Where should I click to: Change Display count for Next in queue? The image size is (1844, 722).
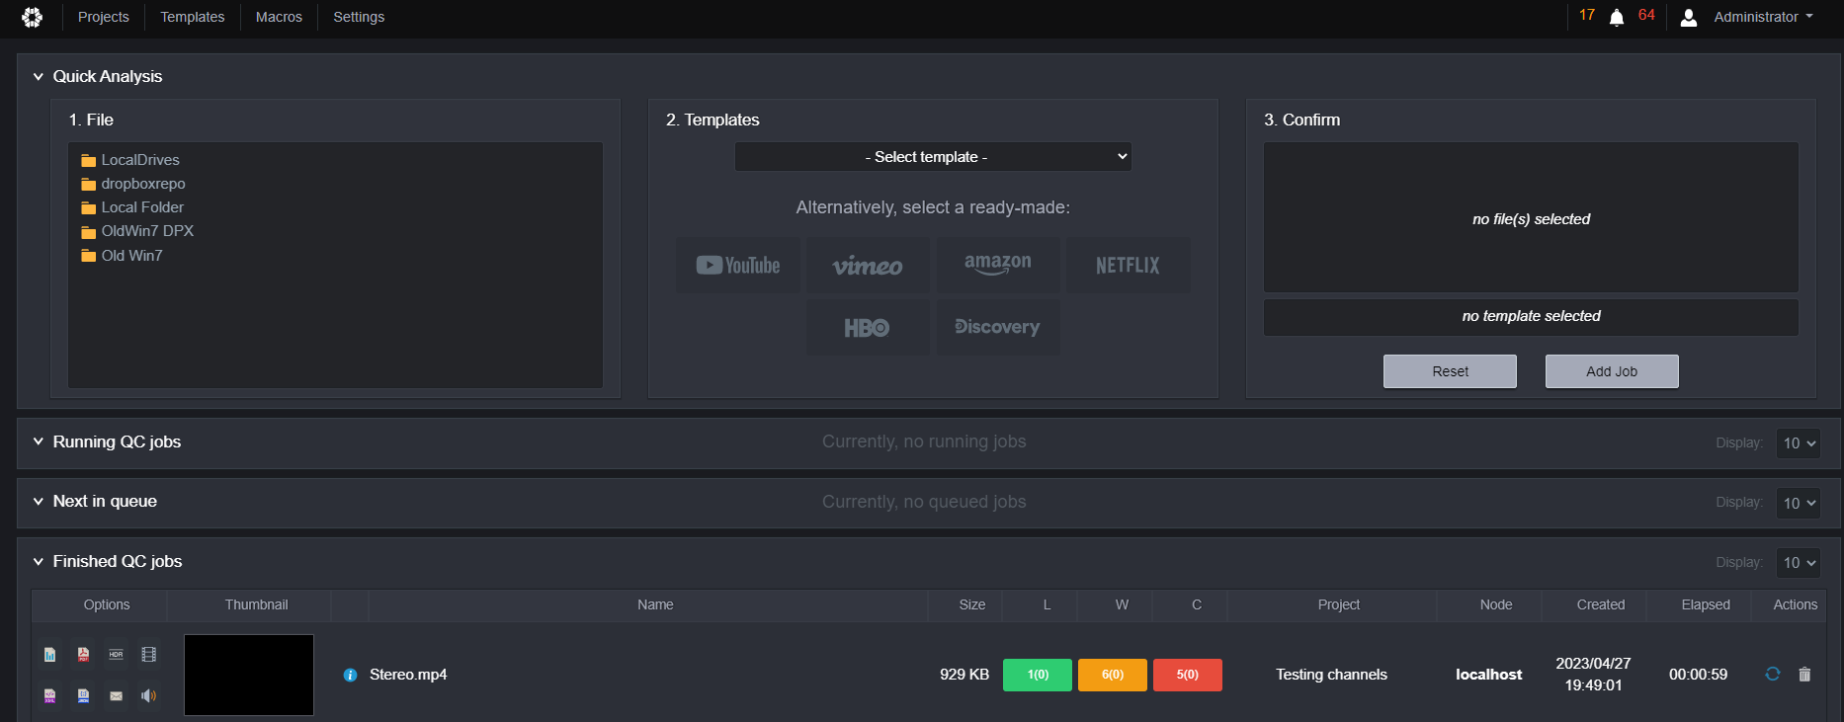1798,503
